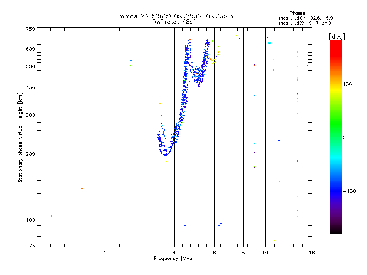Click the black bottom end of the colorbar

pos(336,231)
